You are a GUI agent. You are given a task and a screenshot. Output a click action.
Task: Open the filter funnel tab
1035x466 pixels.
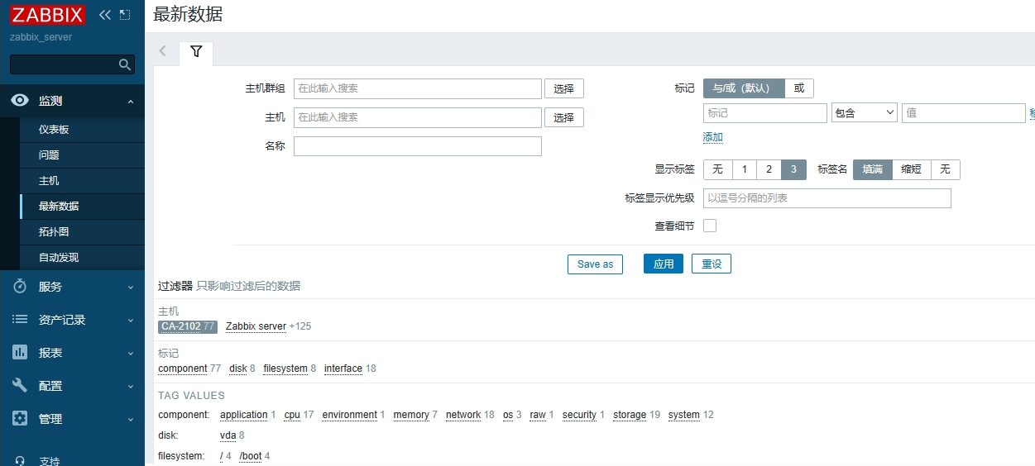pyautogui.click(x=196, y=52)
